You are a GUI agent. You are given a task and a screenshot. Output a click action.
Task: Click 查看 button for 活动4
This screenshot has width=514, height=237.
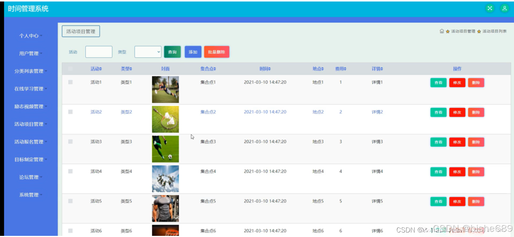pyautogui.click(x=438, y=172)
